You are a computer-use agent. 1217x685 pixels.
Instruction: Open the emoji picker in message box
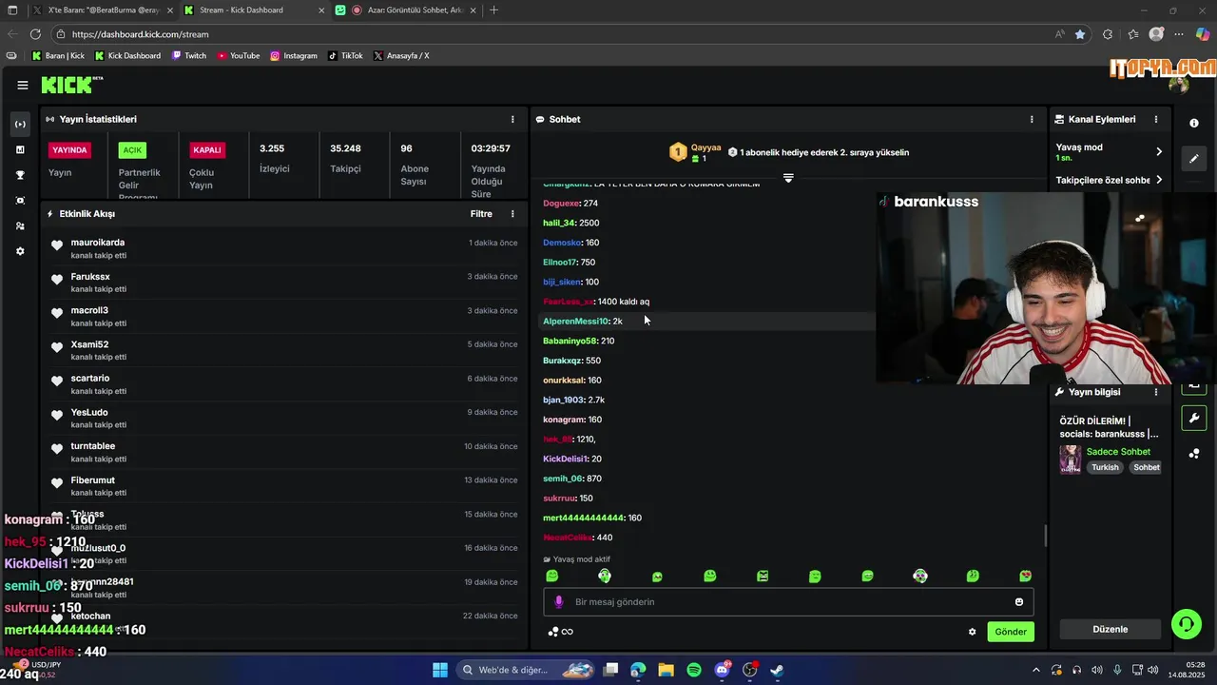(1019, 601)
